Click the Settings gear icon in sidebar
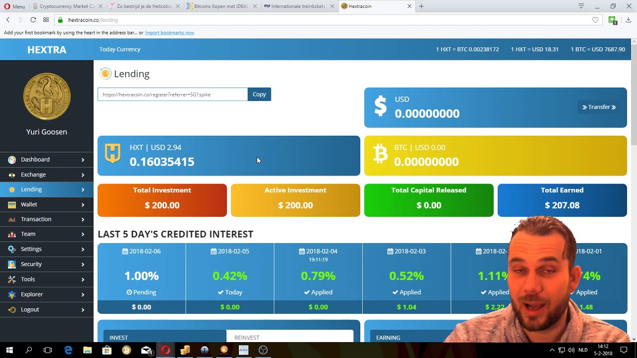This screenshot has width=637, height=358. 12,249
